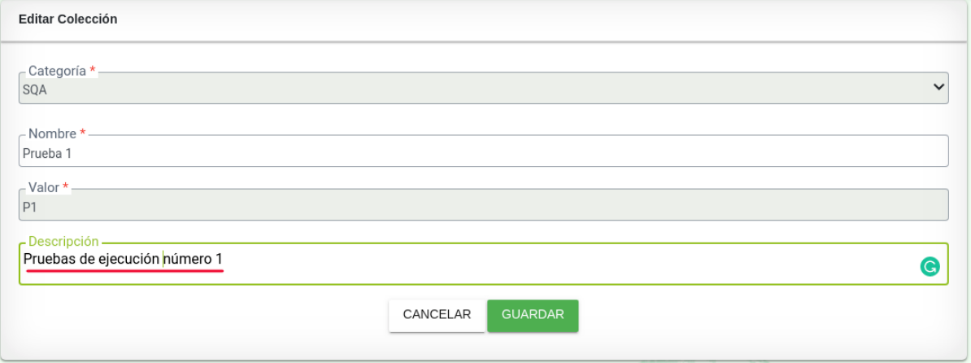This screenshot has width=971, height=363.
Task: Click the selected SQA value text
Action: click(x=35, y=90)
